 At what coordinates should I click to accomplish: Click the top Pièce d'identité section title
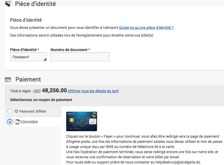pyautogui.click(x=35, y=4)
